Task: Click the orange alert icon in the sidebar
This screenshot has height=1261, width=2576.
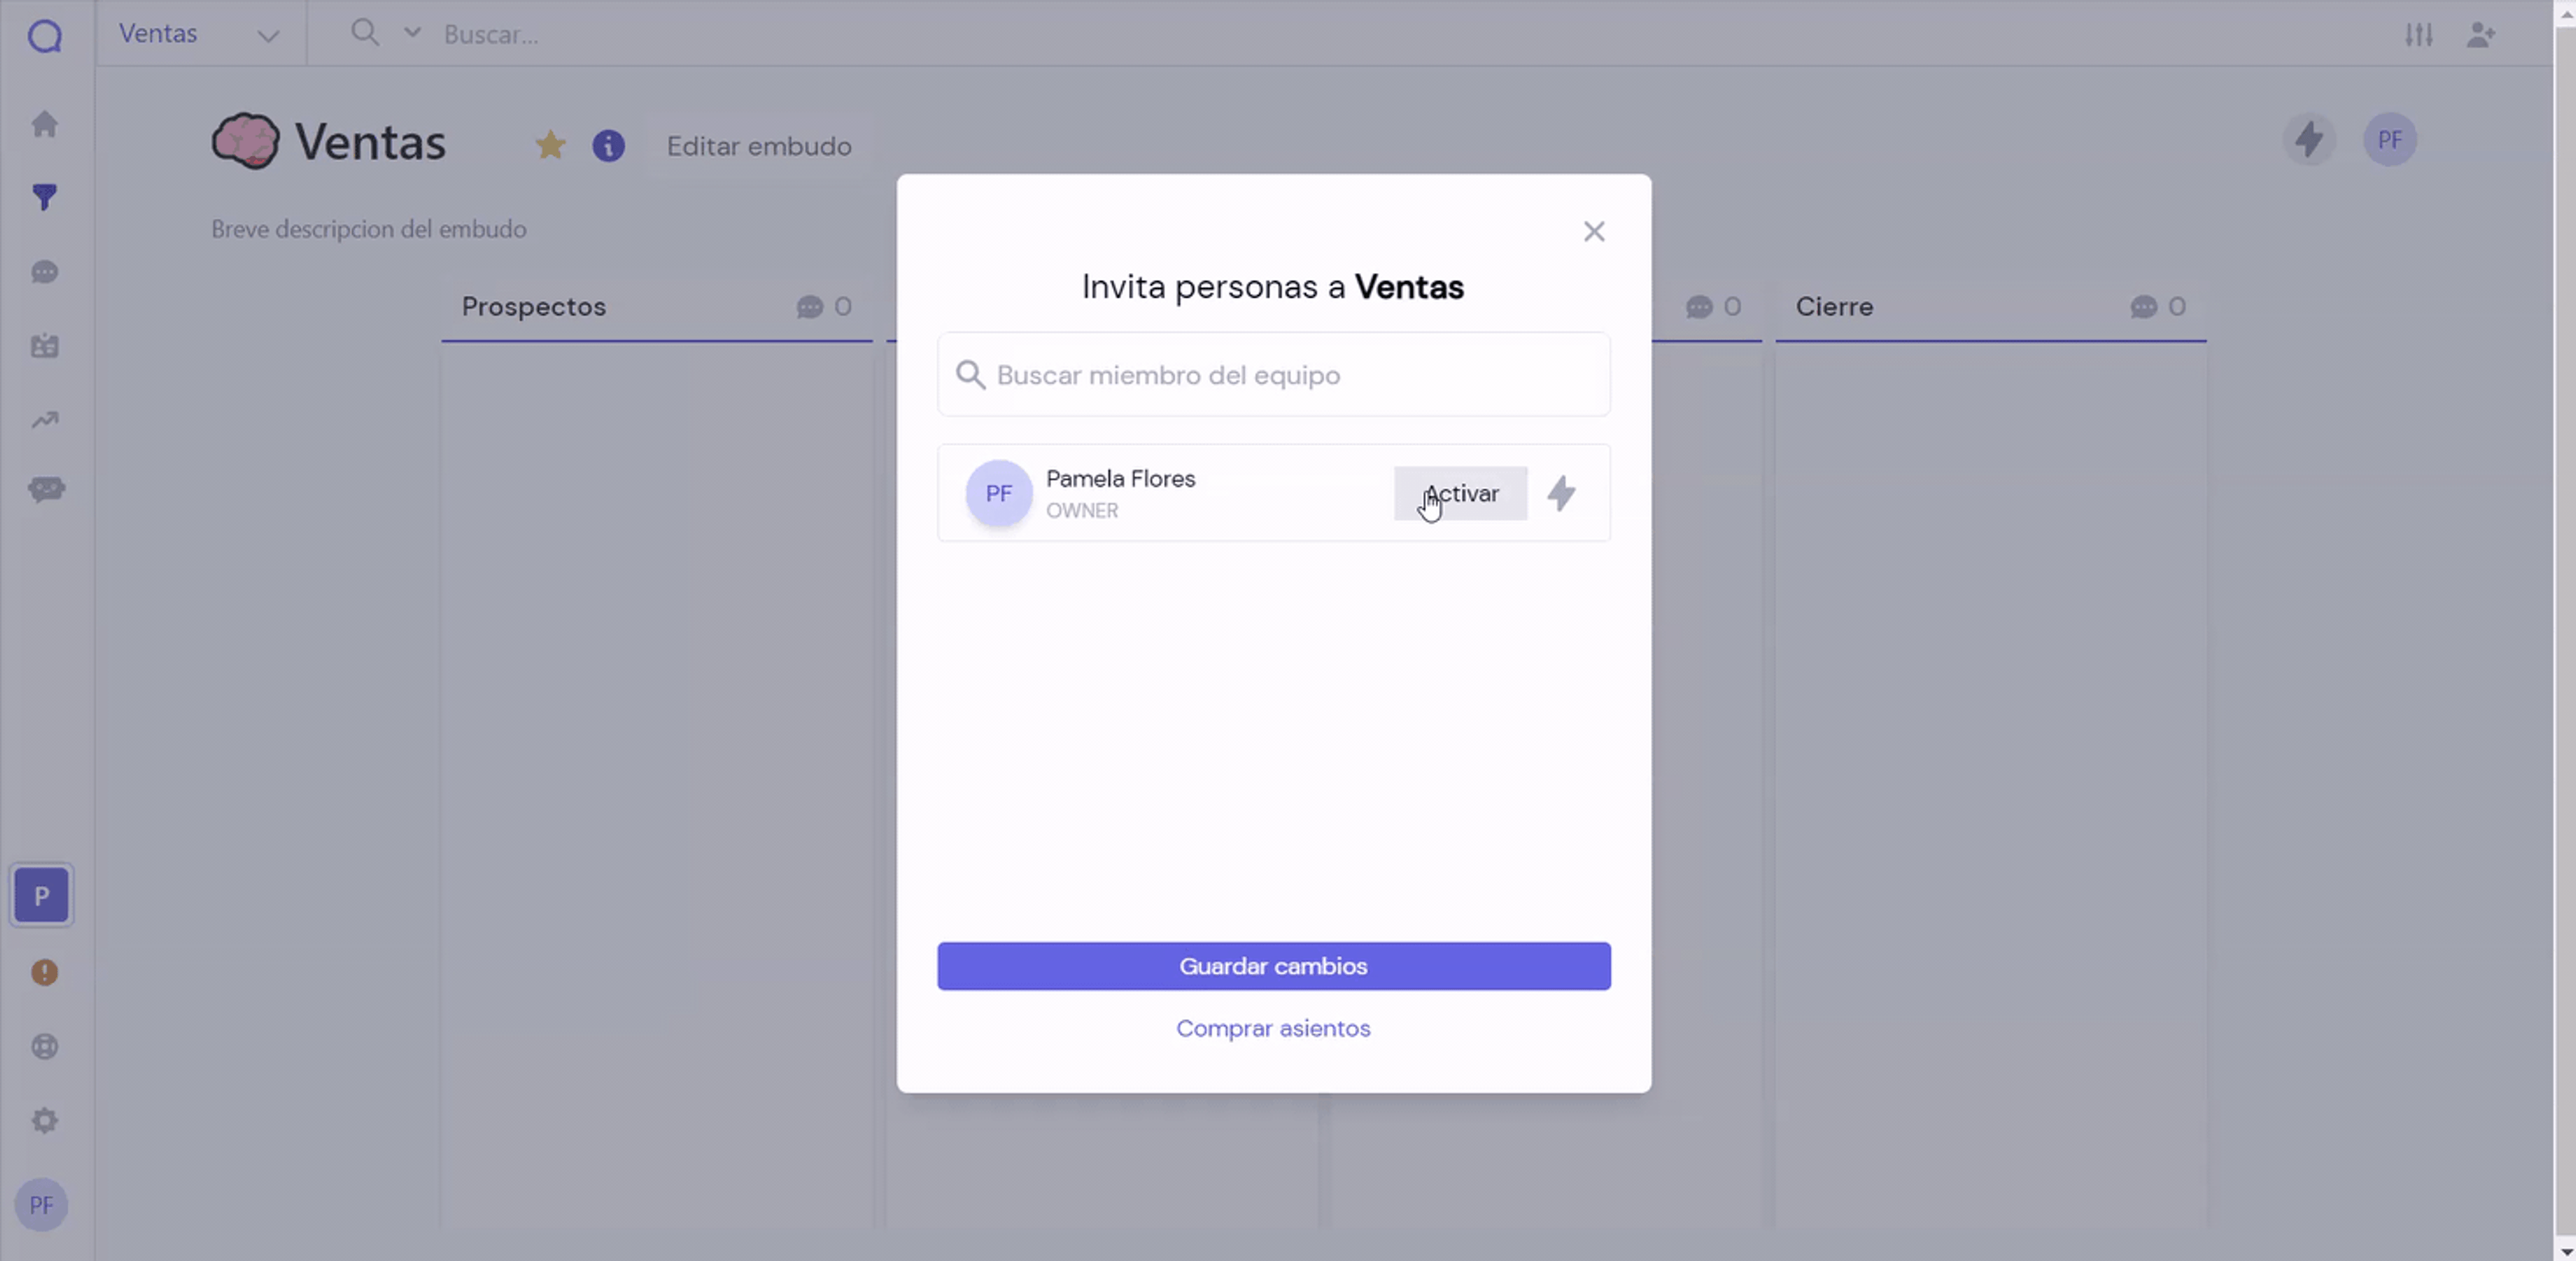Action: (45, 972)
